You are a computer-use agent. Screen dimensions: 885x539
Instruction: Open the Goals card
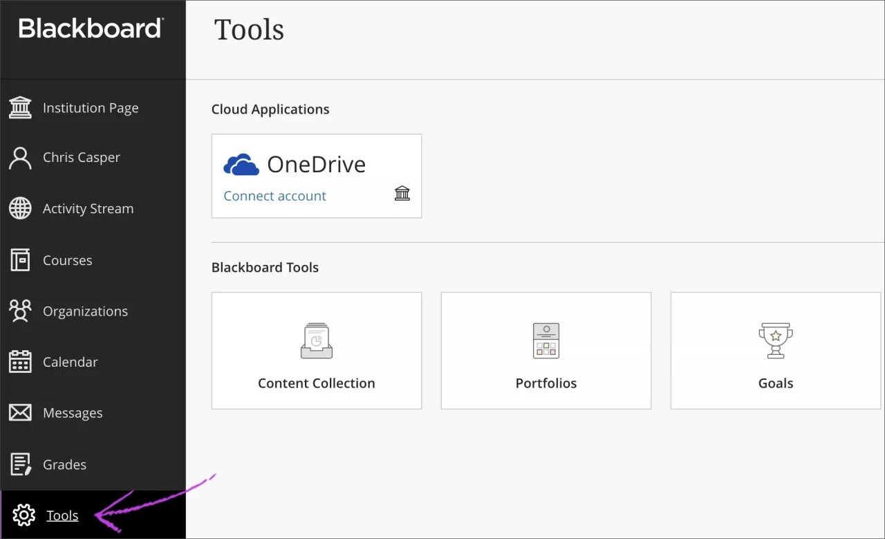(x=775, y=350)
